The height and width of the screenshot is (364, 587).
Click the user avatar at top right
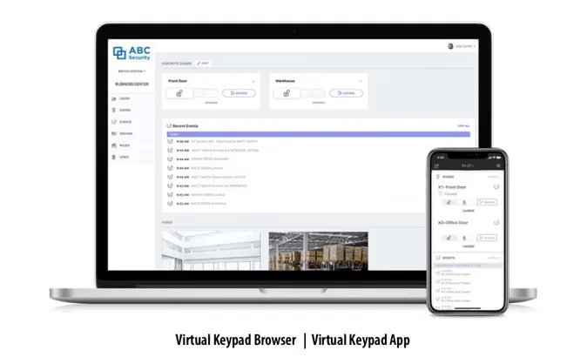point(450,46)
